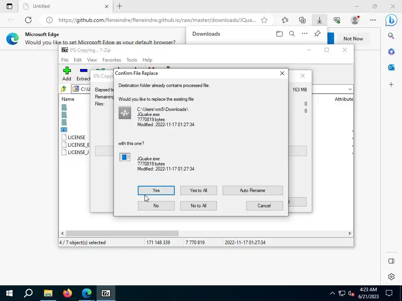The width and height of the screenshot is (402, 301).
Task: Open Windows taskbar search
Action: tap(28, 293)
